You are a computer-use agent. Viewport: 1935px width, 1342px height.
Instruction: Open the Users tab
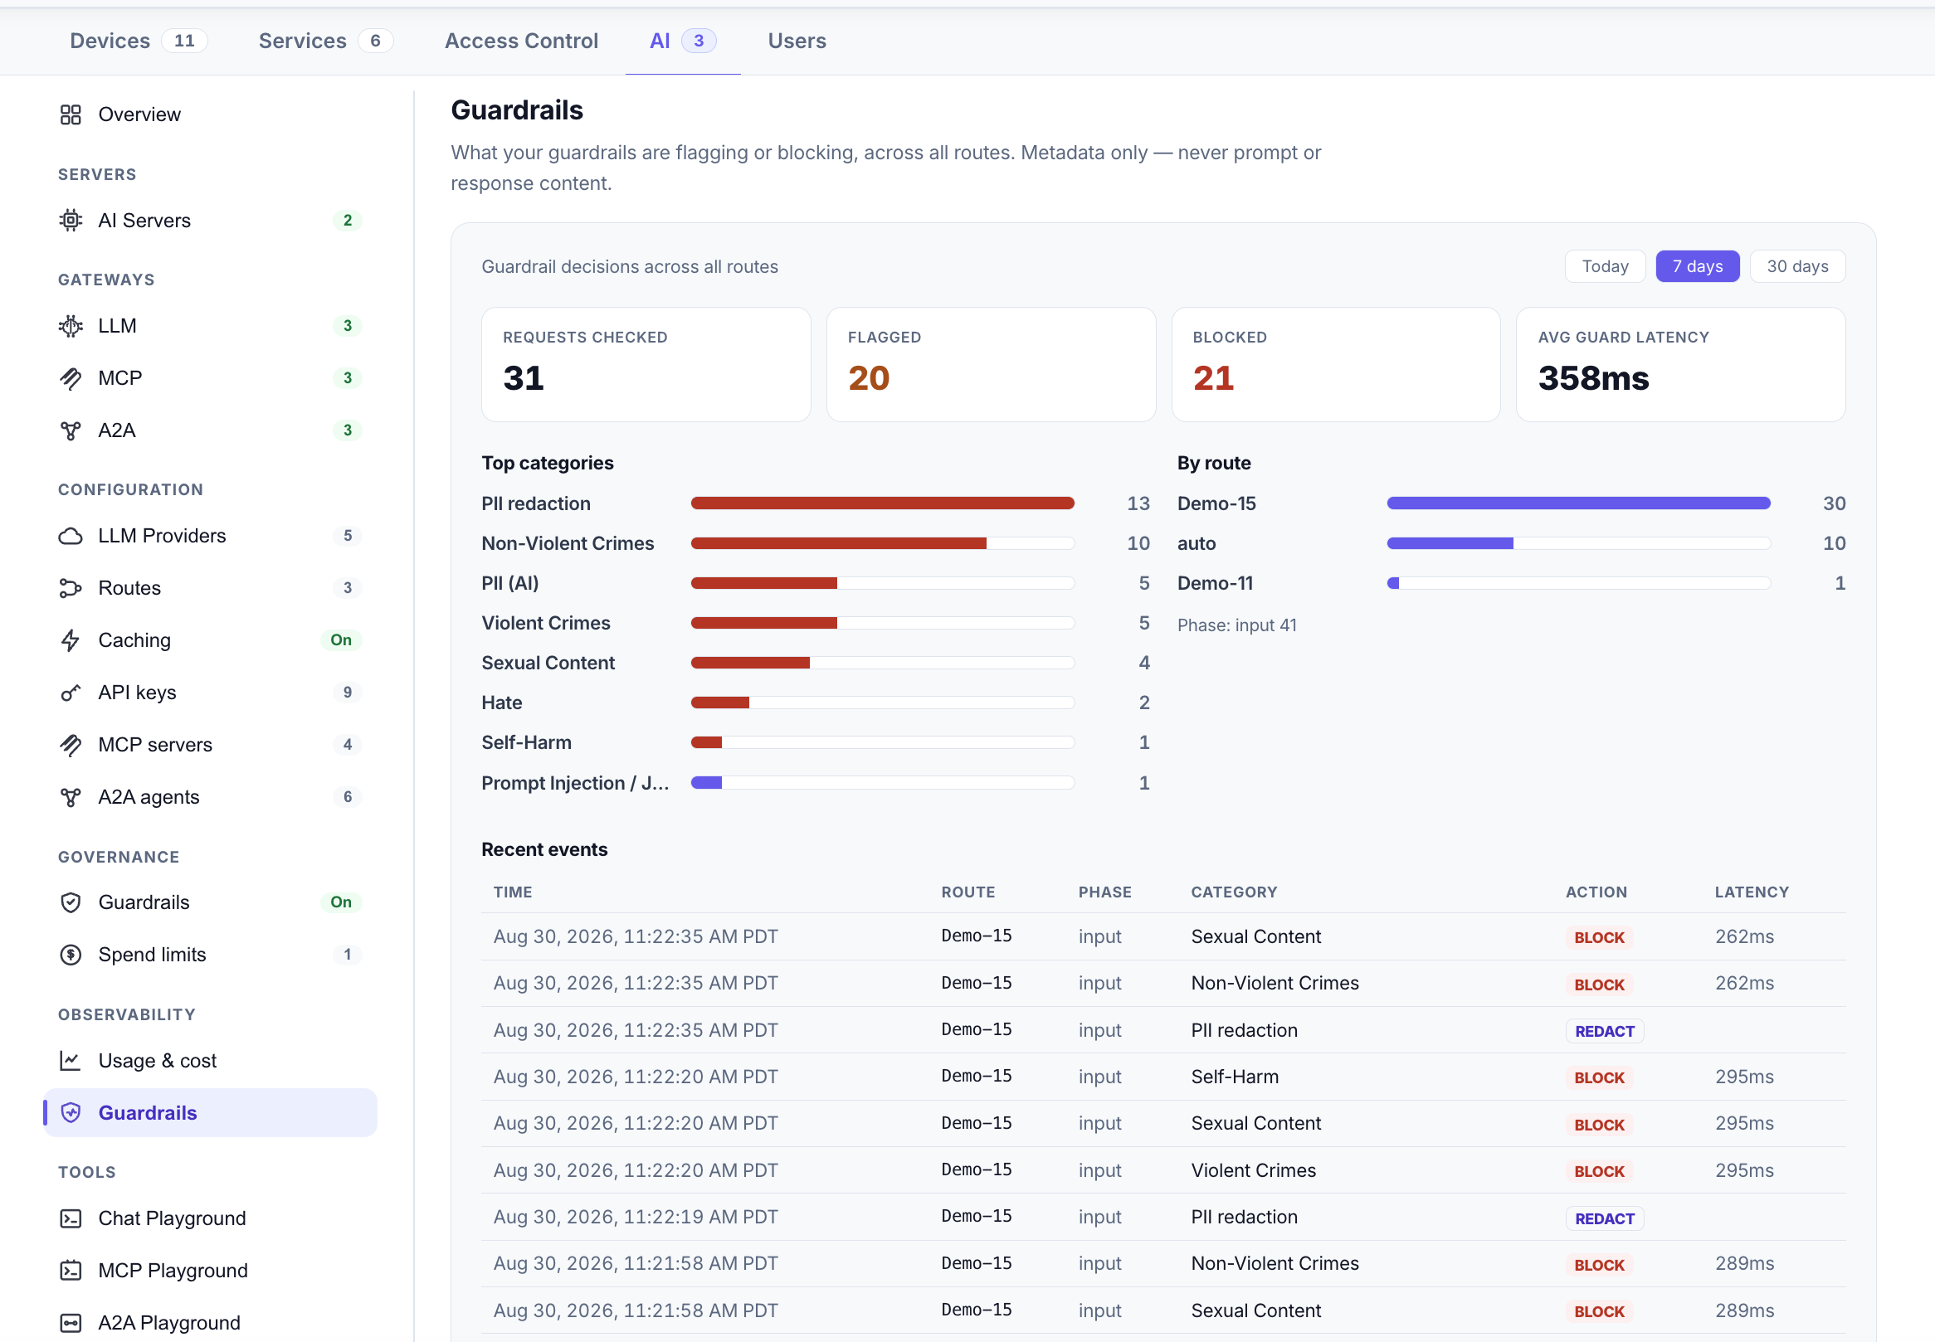click(797, 41)
